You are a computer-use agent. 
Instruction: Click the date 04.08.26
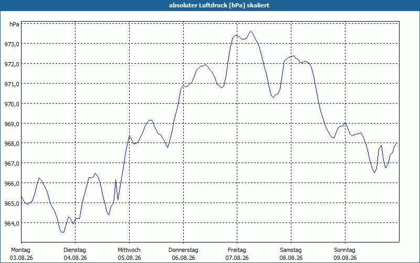point(75,258)
